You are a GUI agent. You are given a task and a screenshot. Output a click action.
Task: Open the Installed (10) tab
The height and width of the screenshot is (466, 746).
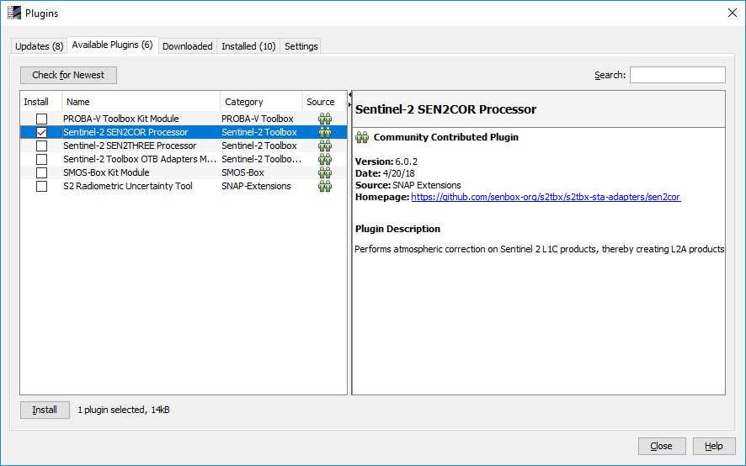coord(248,46)
